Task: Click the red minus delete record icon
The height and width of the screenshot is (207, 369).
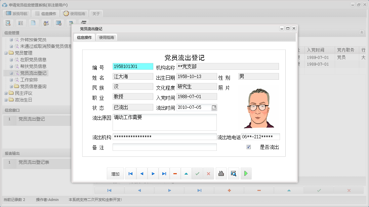Action: point(175,174)
